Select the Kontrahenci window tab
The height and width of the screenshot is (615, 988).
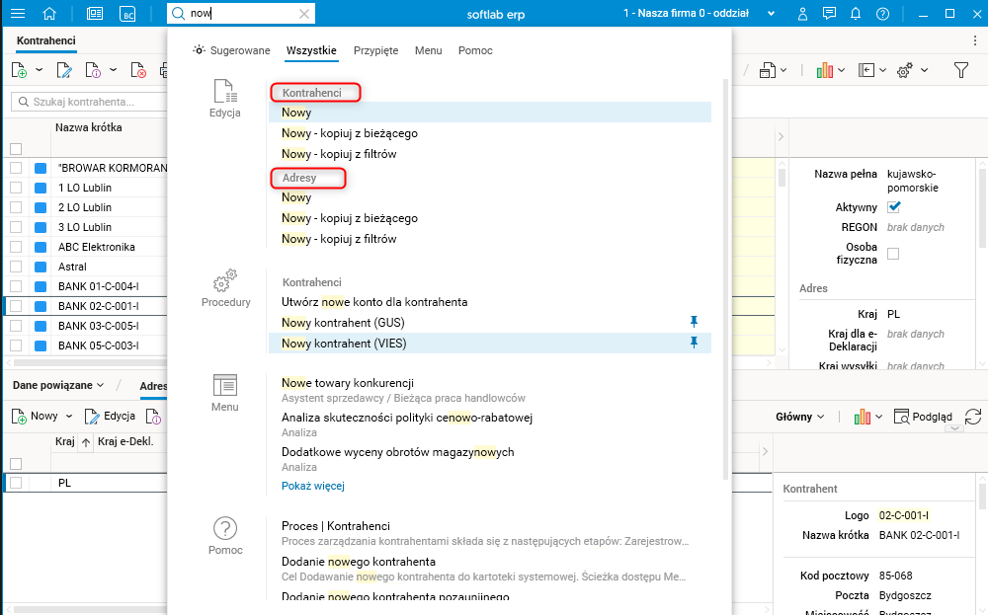click(46, 40)
